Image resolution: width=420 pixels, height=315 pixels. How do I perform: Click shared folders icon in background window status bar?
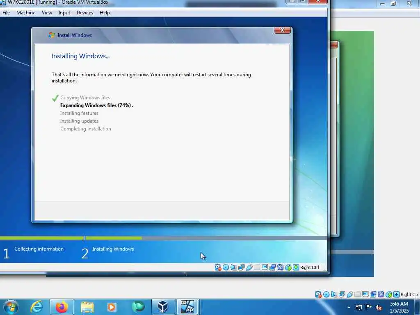click(357, 294)
